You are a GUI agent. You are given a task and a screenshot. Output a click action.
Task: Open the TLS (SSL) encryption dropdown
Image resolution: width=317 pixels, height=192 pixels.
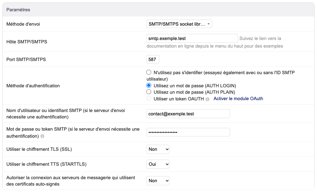(x=158, y=149)
